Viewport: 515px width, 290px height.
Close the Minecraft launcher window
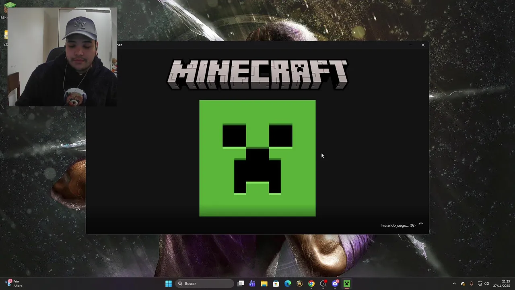click(423, 45)
